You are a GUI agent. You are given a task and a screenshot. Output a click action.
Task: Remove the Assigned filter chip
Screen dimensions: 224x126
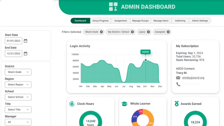168,32
